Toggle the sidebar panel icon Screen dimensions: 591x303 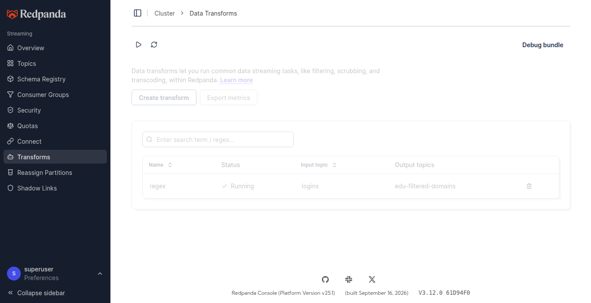pyautogui.click(x=138, y=13)
